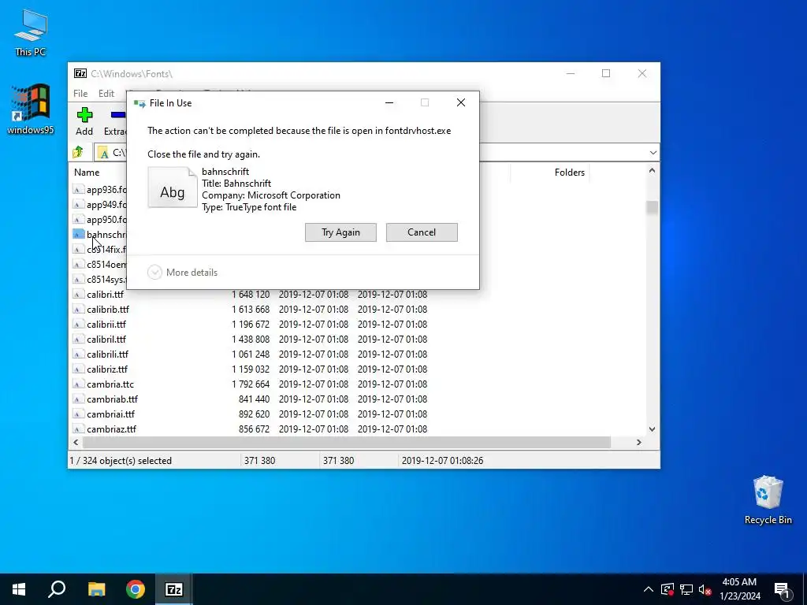Open File Explorer from taskbar
This screenshot has height=605, width=807.
(x=96, y=589)
